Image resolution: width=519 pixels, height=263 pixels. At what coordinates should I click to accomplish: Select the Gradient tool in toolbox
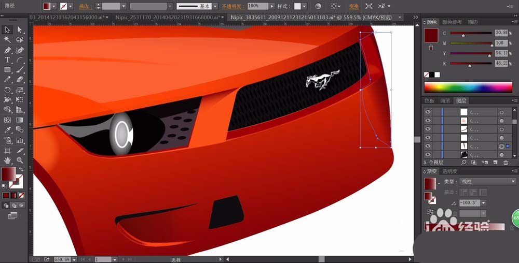[x=20, y=120]
